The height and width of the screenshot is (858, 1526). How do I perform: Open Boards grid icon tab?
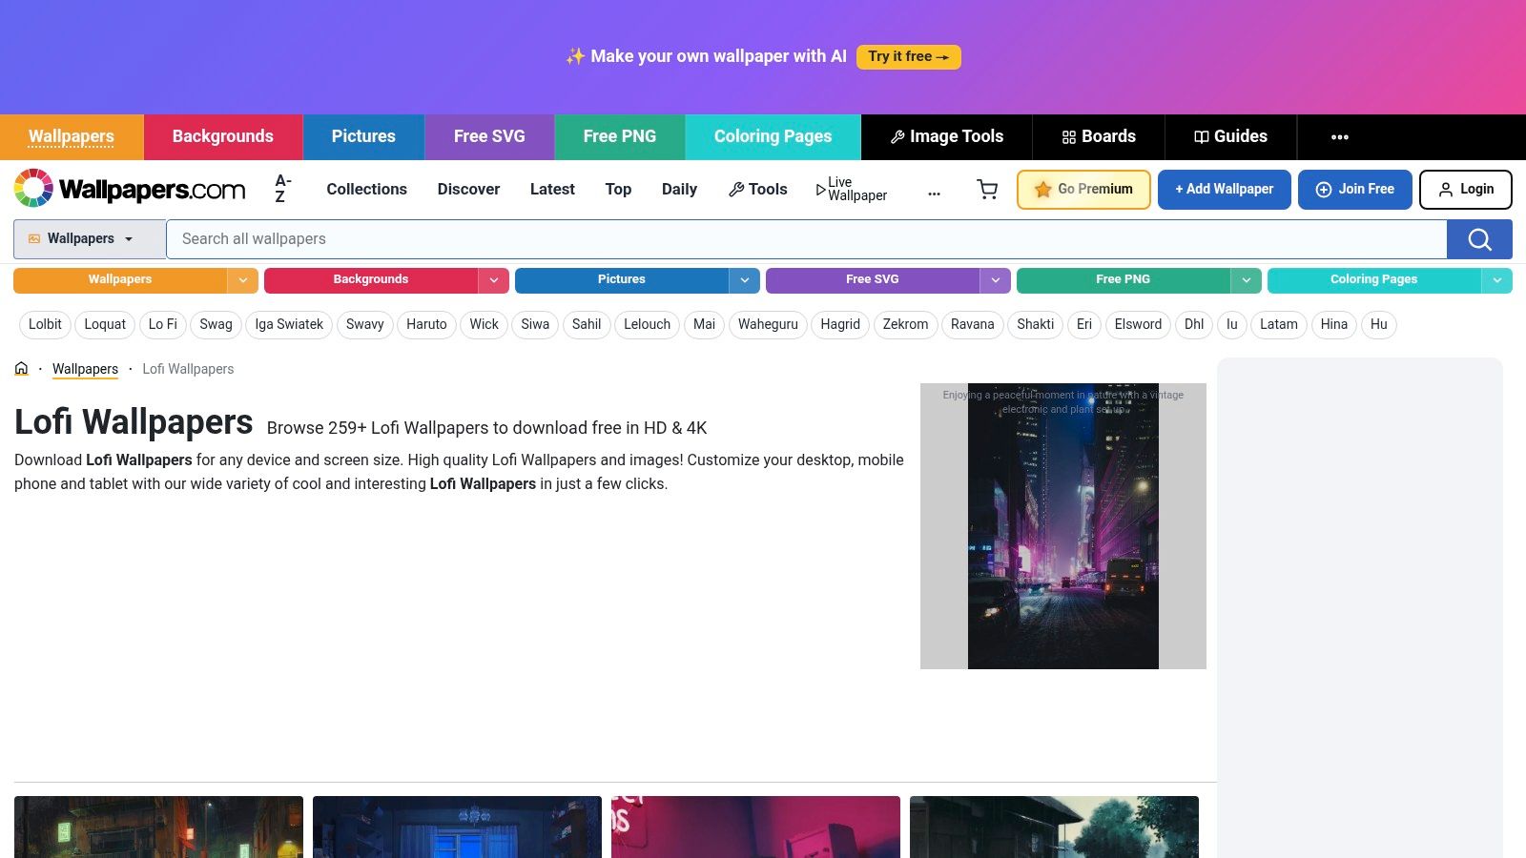click(x=1099, y=136)
